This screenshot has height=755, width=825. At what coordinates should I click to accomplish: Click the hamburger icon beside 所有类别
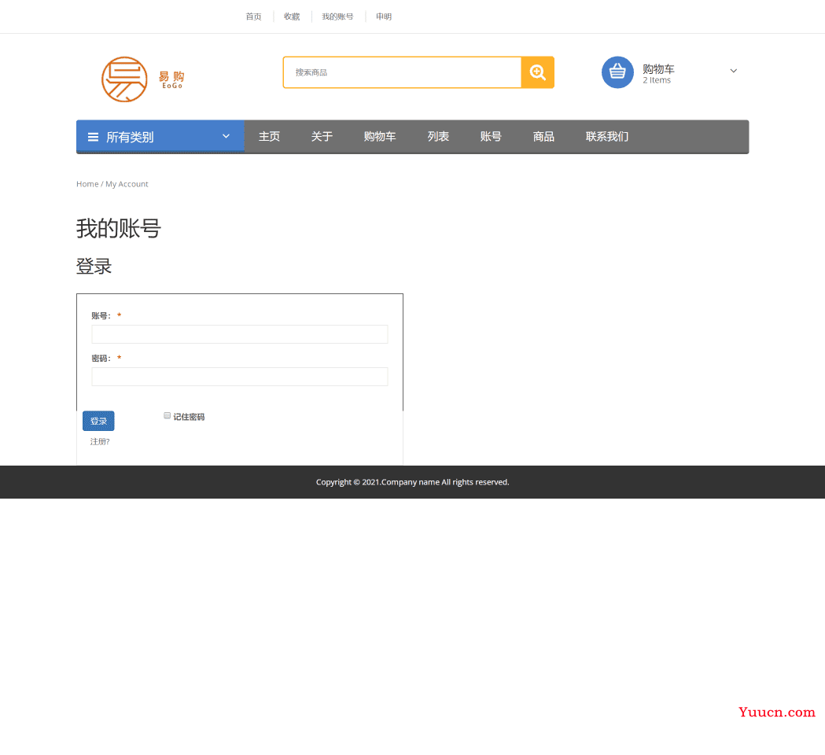tap(93, 137)
